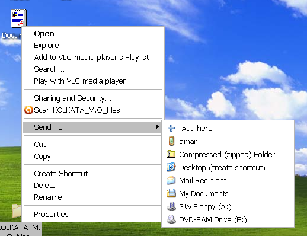Click the DVD-RAM Drive (F:) disc icon
Screen dimensions: 307x236
click(x=171, y=219)
